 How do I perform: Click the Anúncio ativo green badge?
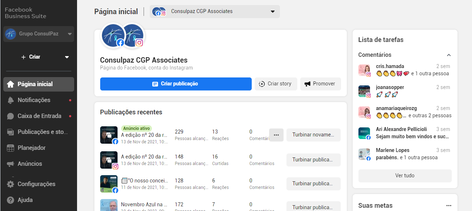point(136,128)
